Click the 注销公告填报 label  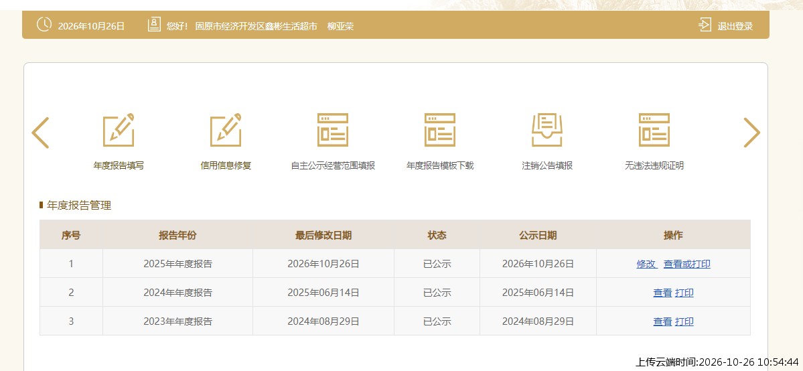click(x=547, y=165)
